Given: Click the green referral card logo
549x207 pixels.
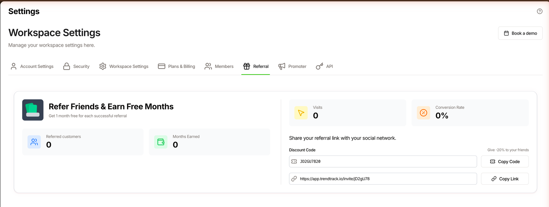Looking at the screenshot, I should pyautogui.click(x=33, y=110).
